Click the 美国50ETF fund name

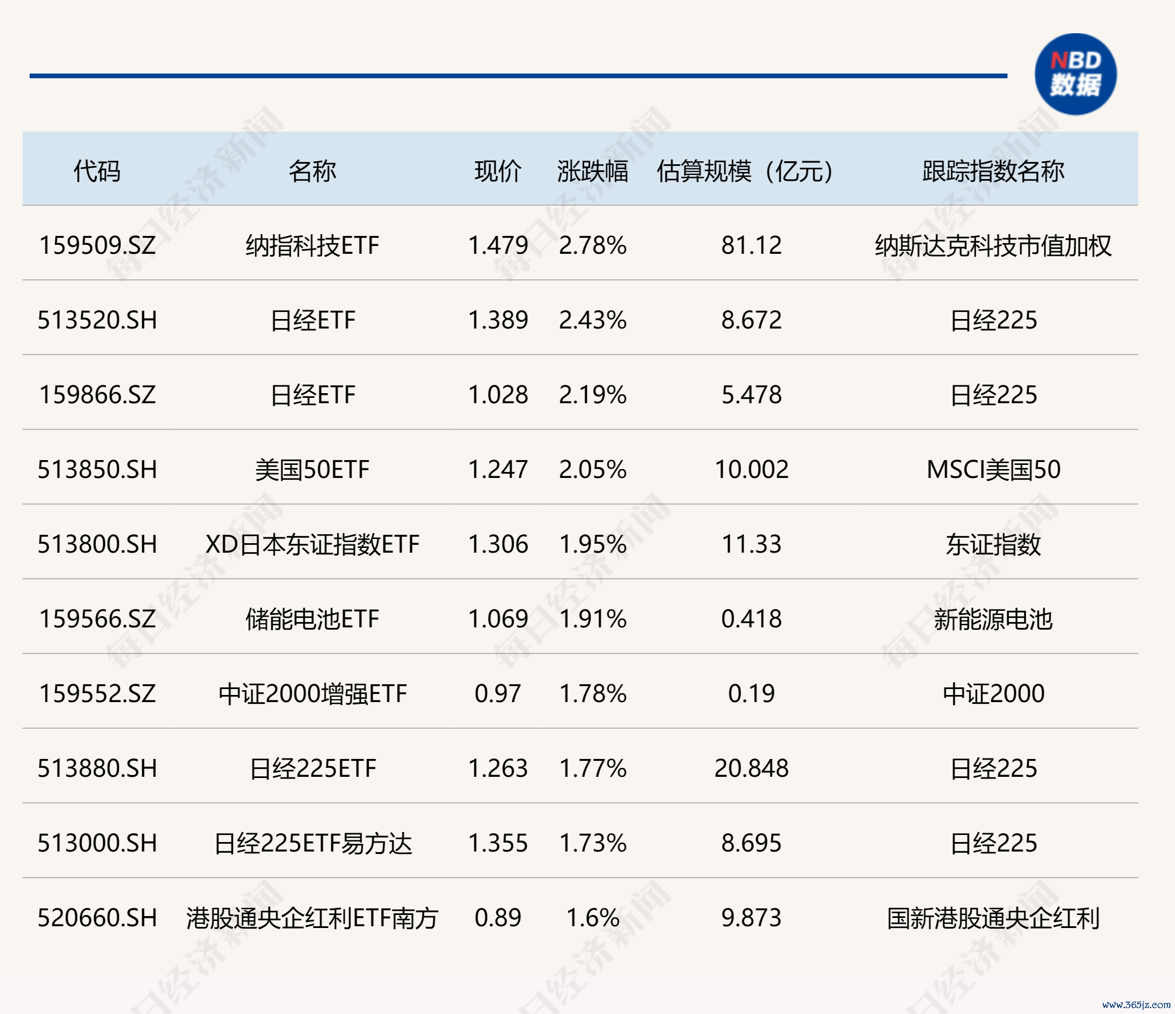(312, 470)
